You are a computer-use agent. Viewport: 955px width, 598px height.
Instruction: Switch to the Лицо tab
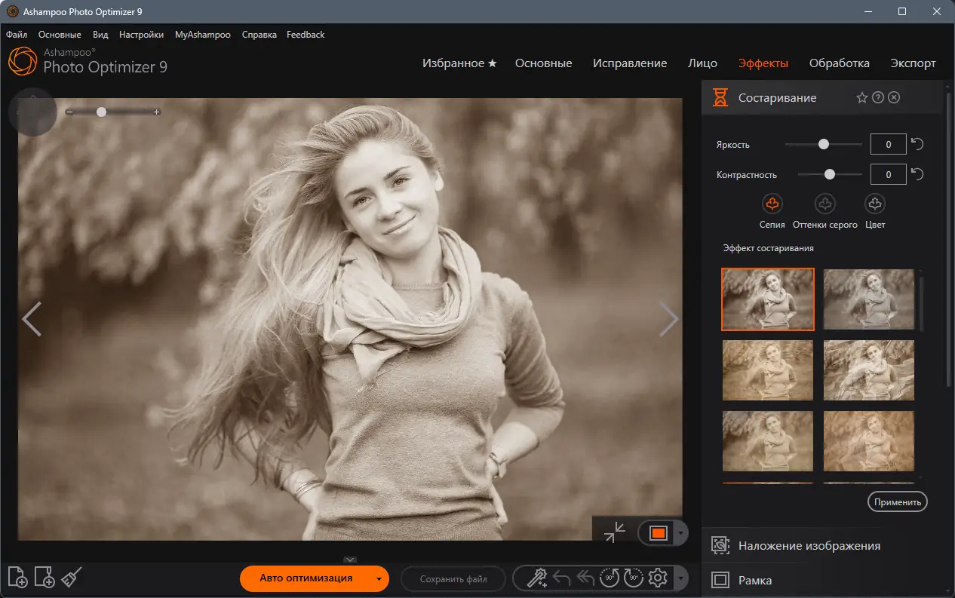point(702,63)
